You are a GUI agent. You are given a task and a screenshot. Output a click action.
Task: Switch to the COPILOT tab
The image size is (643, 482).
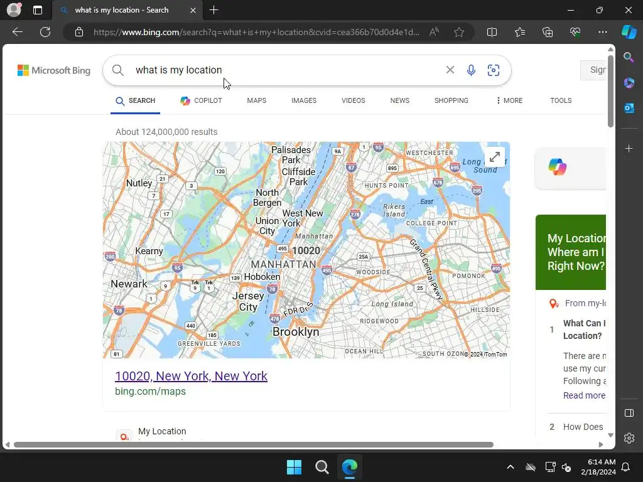pyautogui.click(x=201, y=100)
